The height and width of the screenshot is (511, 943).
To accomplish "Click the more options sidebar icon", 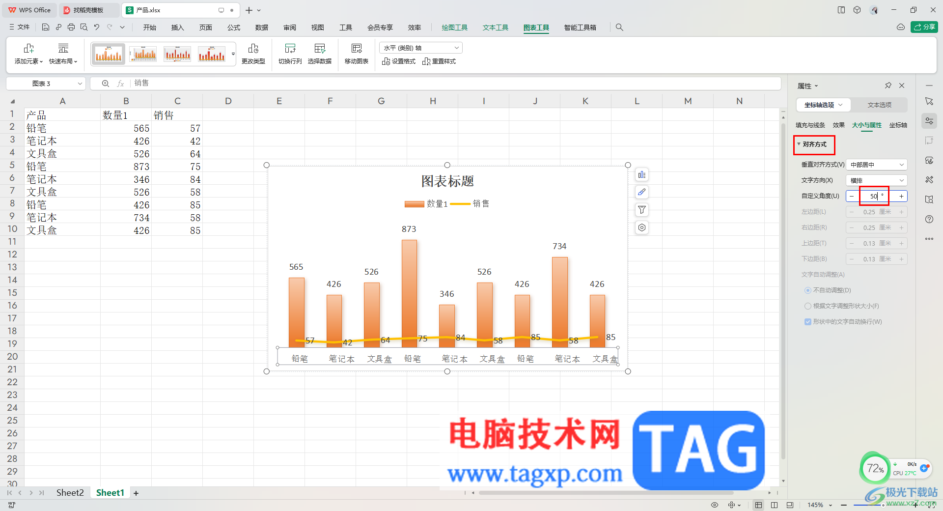I will point(929,239).
